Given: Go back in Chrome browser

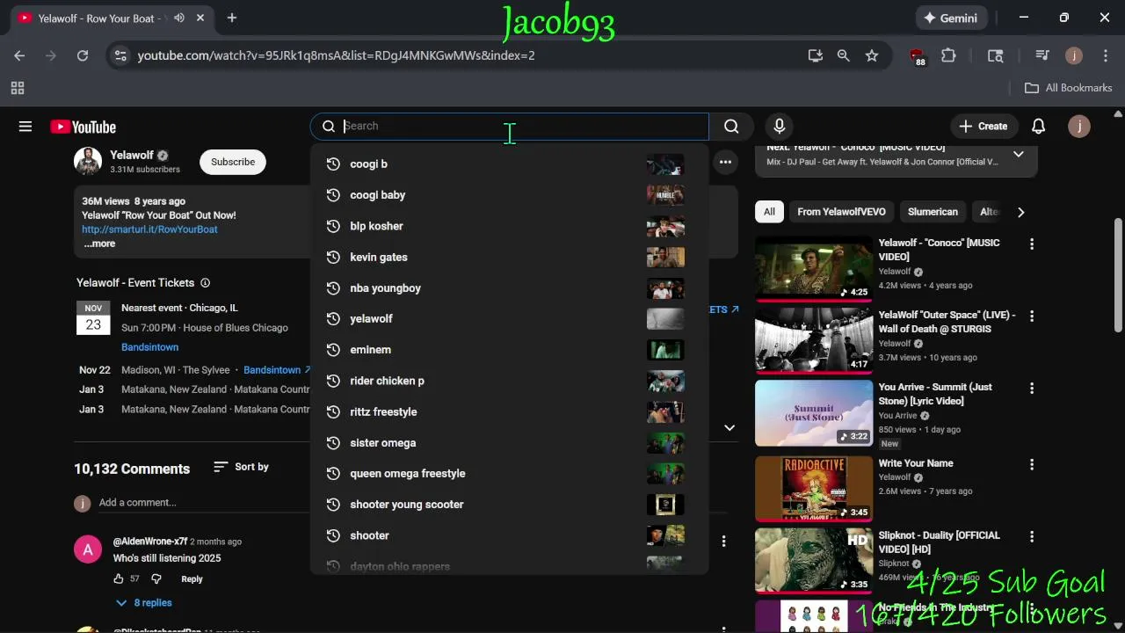Looking at the screenshot, I should coord(19,55).
